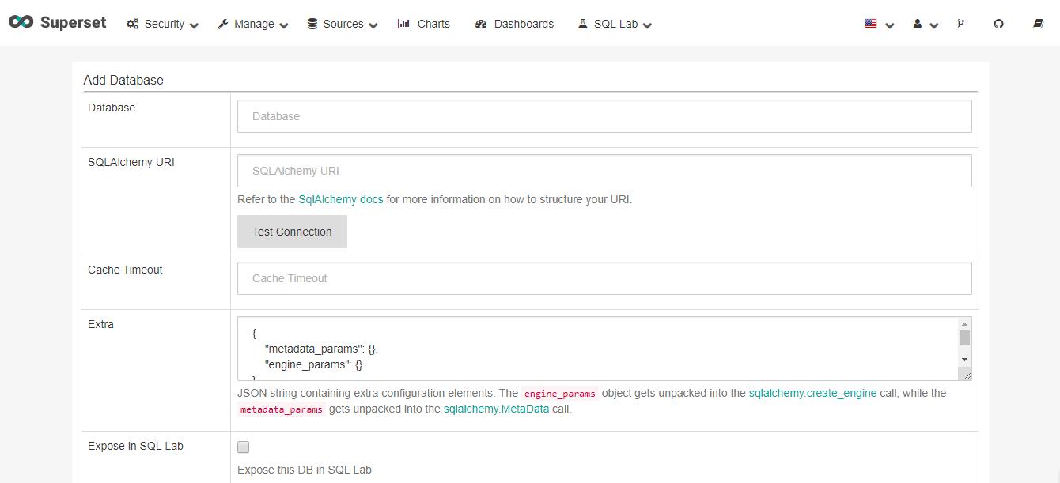Click the user profile icon
Screen dimensions: 1060x483
[918, 24]
